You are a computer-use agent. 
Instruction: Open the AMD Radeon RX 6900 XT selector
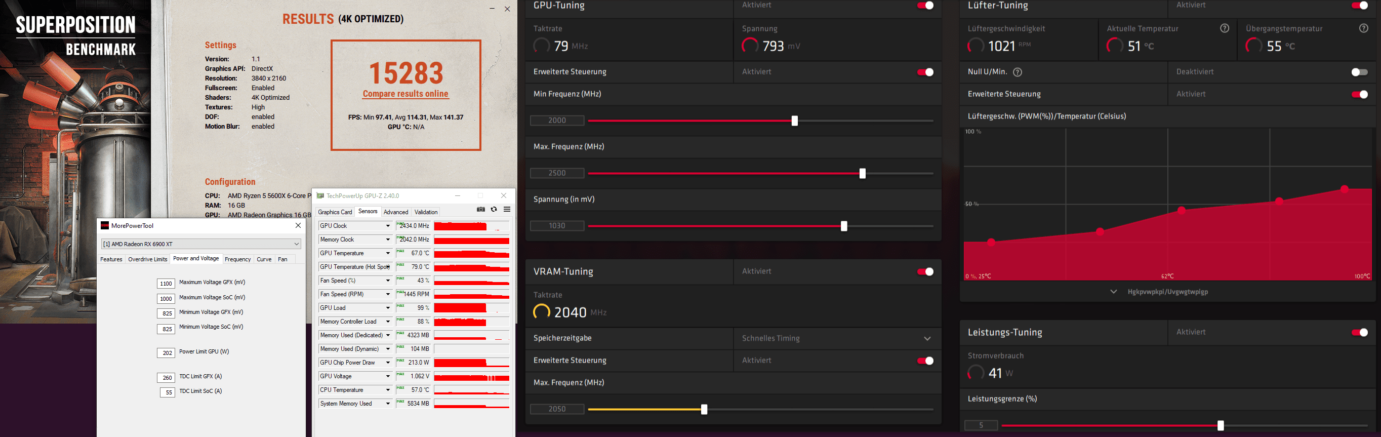click(x=201, y=244)
